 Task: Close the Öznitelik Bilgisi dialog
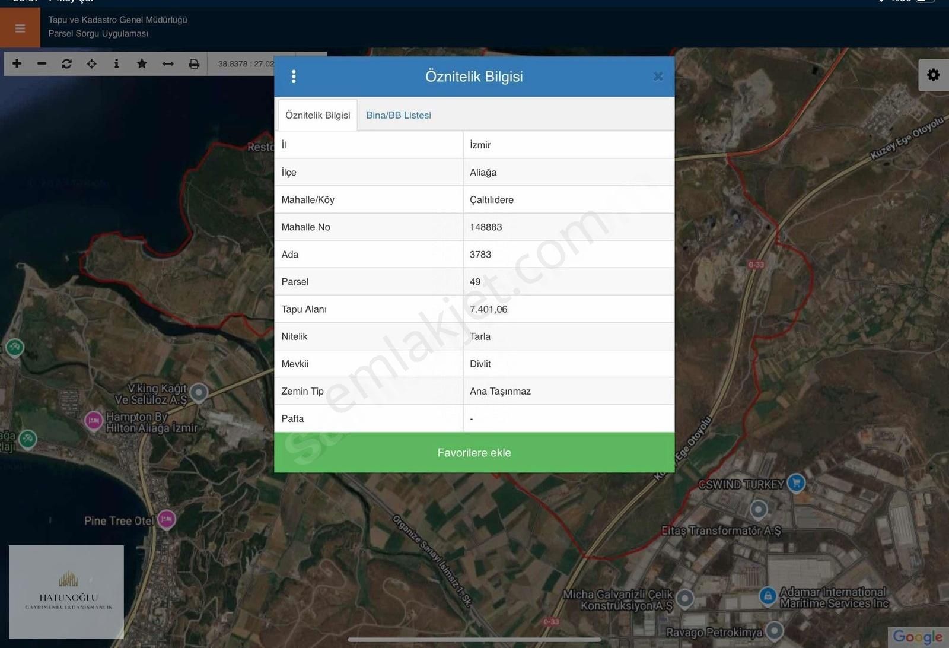click(x=658, y=77)
